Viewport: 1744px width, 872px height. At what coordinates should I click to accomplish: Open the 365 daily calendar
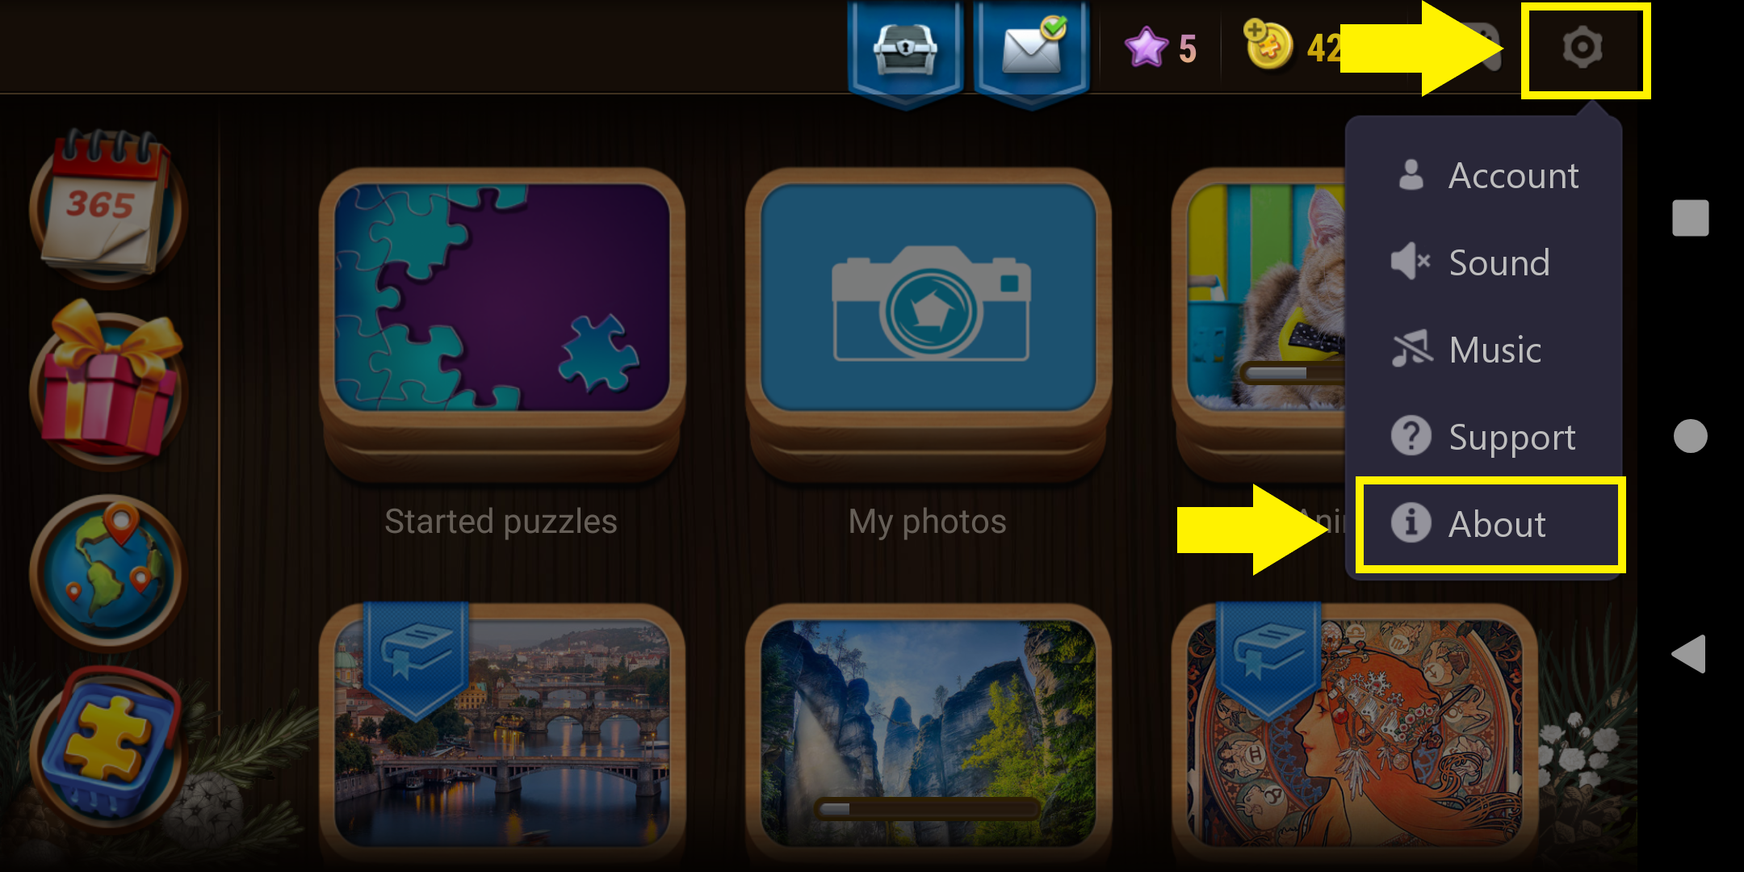tap(108, 208)
